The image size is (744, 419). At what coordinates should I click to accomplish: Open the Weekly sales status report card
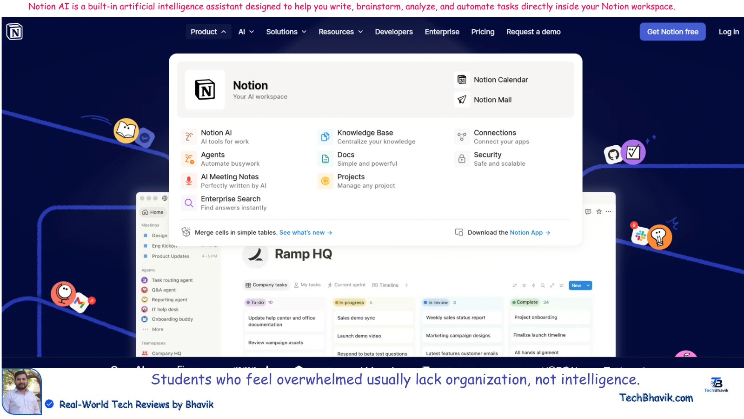click(x=462, y=318)
